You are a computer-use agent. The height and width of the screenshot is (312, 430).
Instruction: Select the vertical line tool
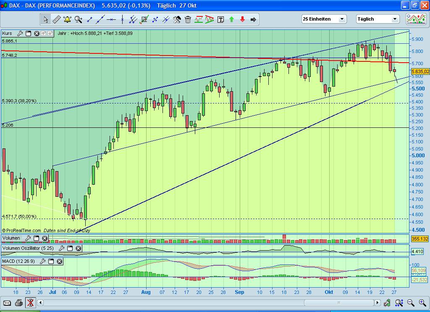pos(122,19)
